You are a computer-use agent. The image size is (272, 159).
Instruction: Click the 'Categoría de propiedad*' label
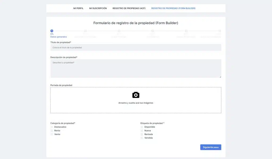(x=63, y=123)
